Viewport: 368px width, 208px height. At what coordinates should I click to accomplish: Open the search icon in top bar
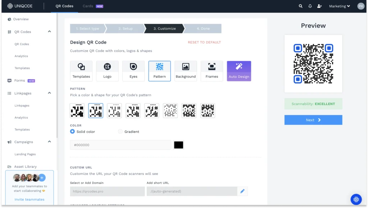[300, 6]
